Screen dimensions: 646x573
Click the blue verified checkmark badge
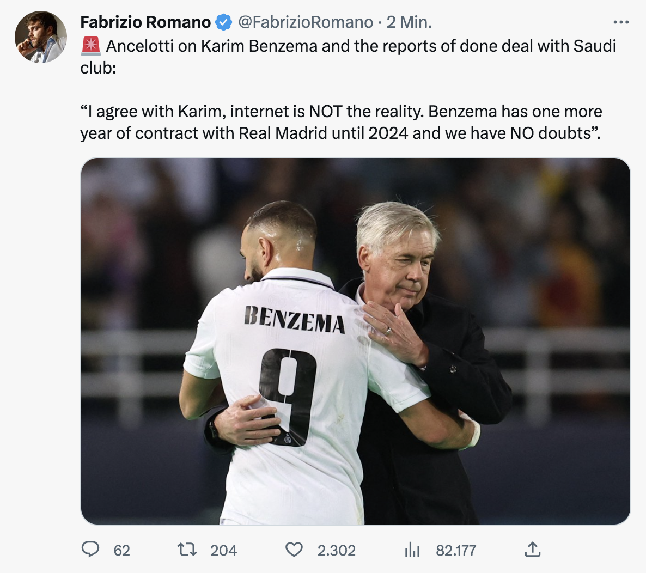pos(223,22)
